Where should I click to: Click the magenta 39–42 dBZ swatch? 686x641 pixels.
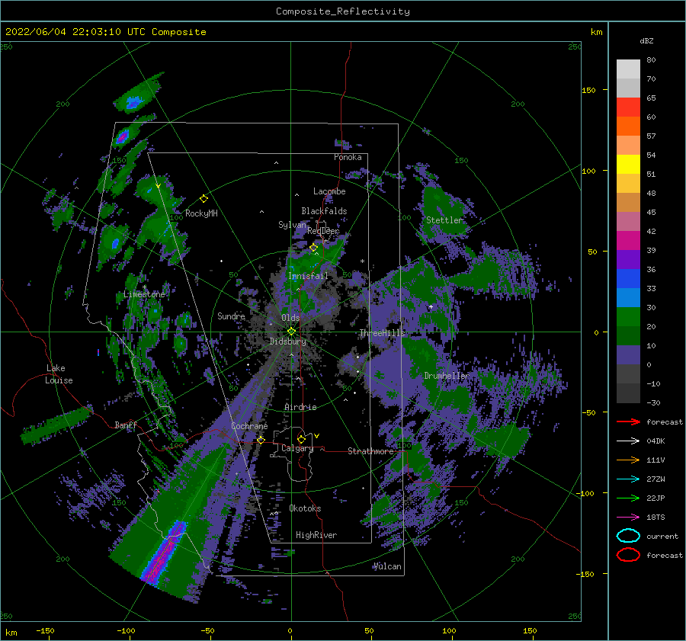[628, 241]
